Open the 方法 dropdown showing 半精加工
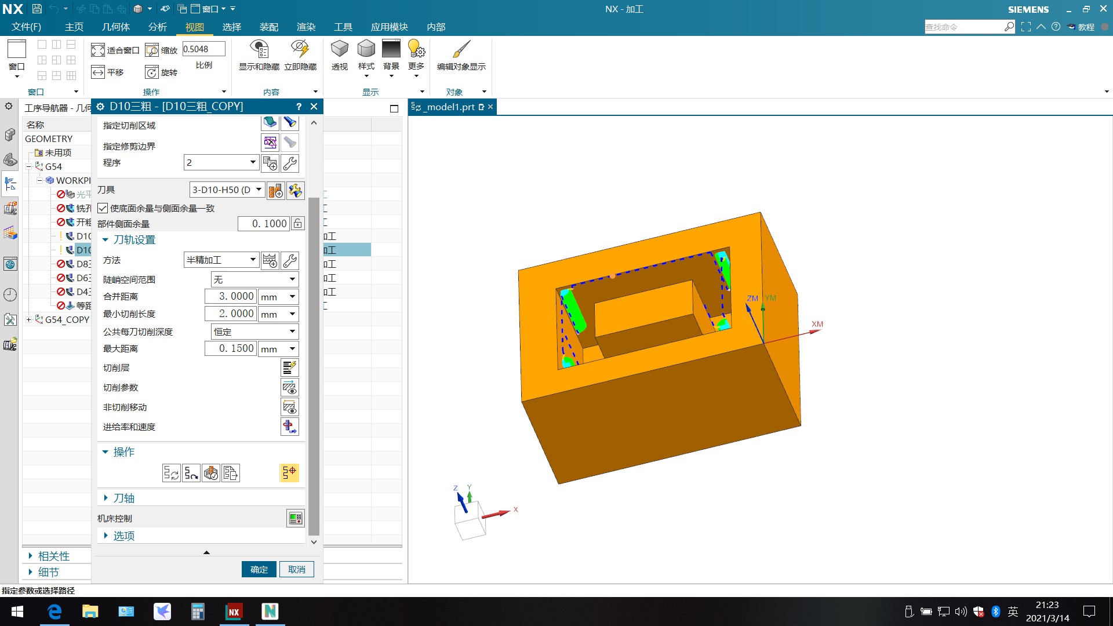The width and height of the screenshot is (1113, 626). (221, 260)
